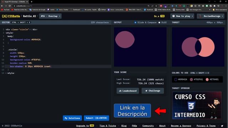Screen dimensions: 228x128
Task: Click the share page icon in address bar
Action: click(152, 6)
